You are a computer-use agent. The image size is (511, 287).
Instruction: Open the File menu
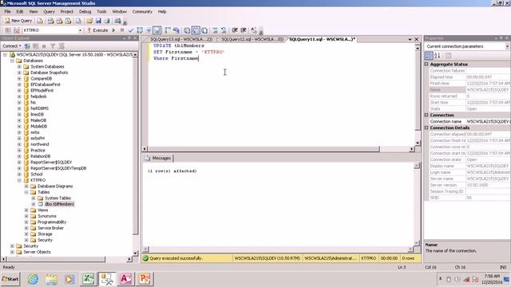pyautogui.click(x=7, y=11)
